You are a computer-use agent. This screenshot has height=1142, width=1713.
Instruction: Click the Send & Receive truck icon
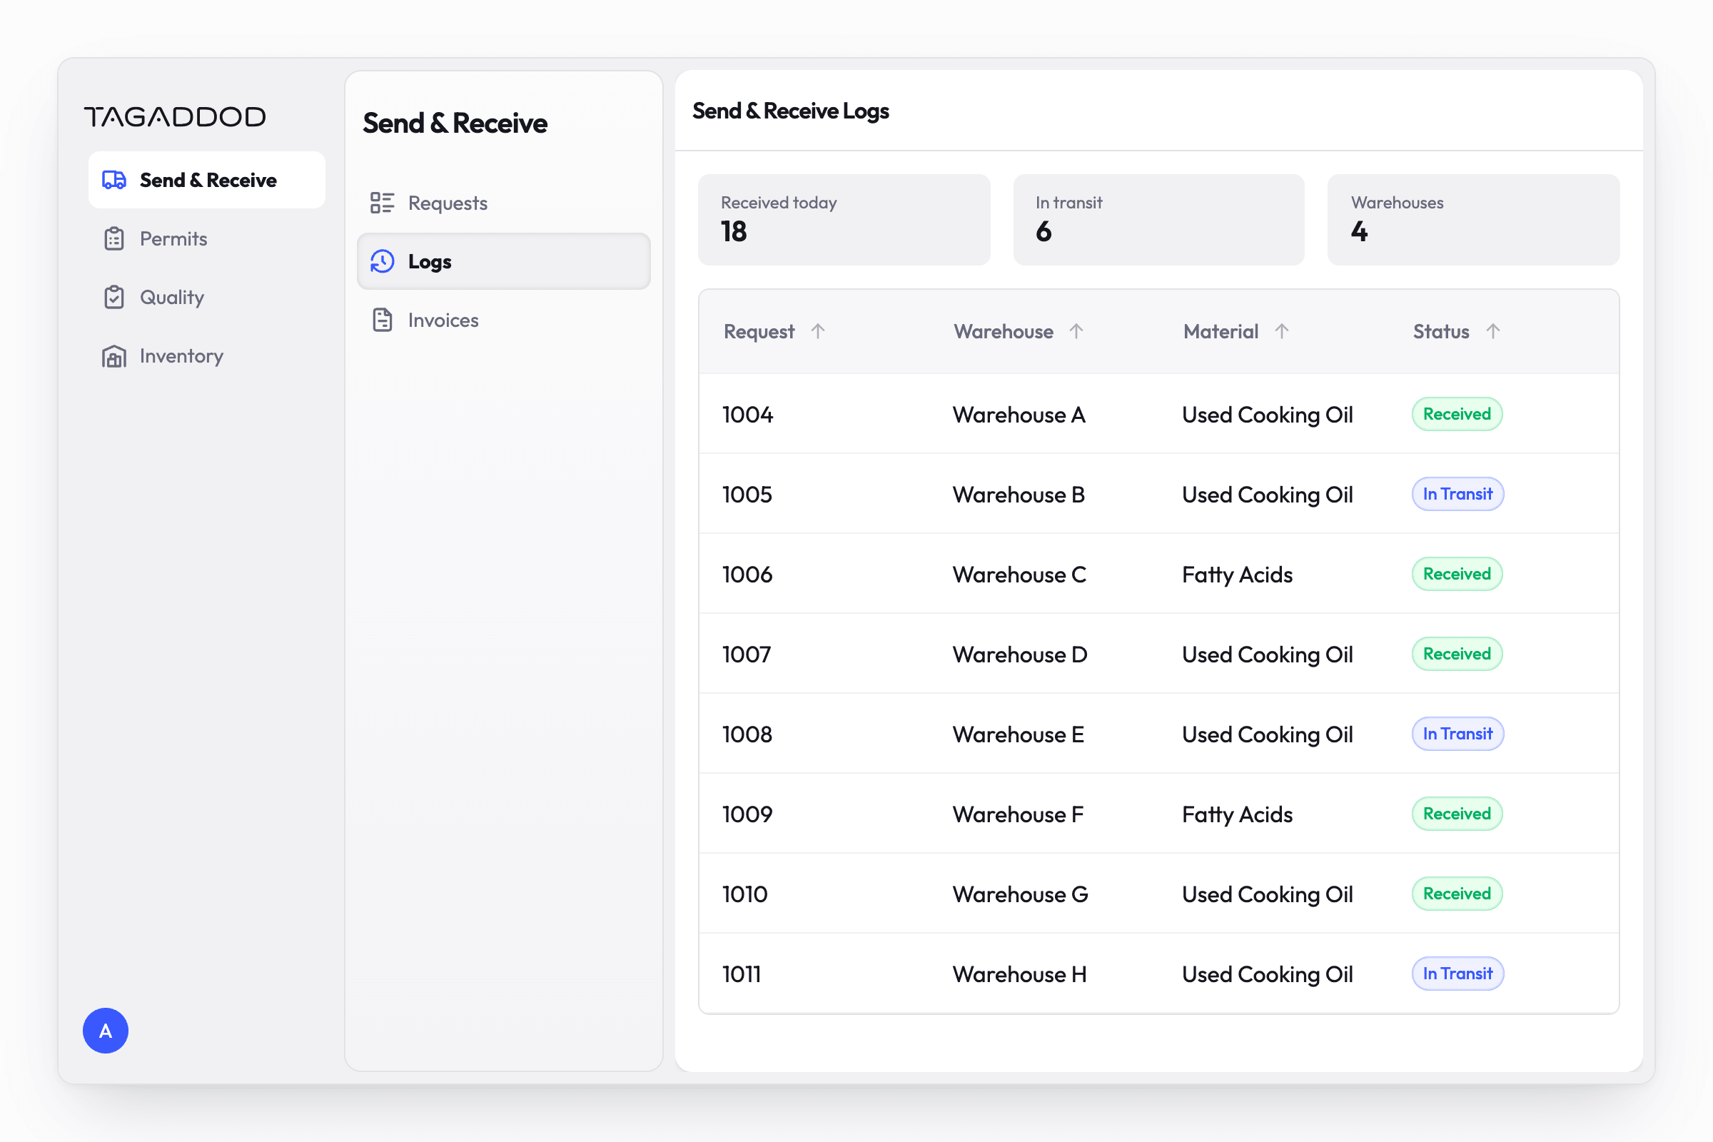[114, 180]
